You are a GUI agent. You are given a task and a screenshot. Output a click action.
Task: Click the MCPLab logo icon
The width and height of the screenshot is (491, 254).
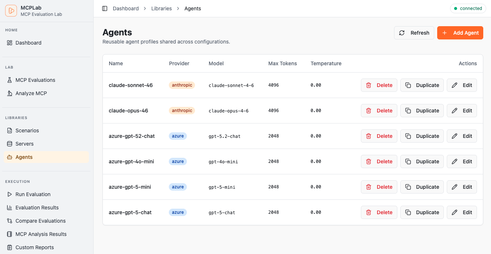point(11,11)
